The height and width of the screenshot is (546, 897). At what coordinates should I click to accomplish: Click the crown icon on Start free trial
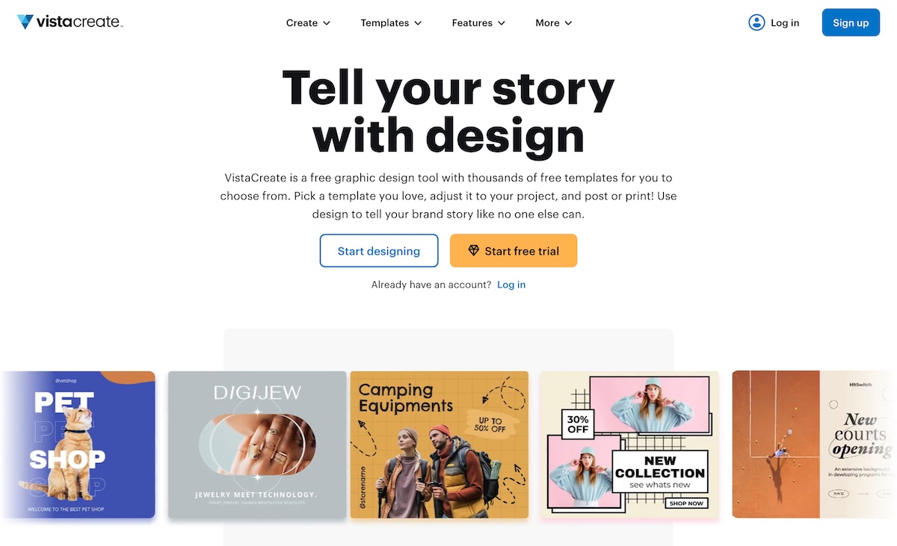pyautogui.click(x=474, y=250)
